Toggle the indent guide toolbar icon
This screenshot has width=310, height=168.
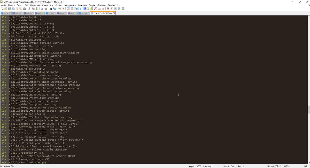coord(85,8)
